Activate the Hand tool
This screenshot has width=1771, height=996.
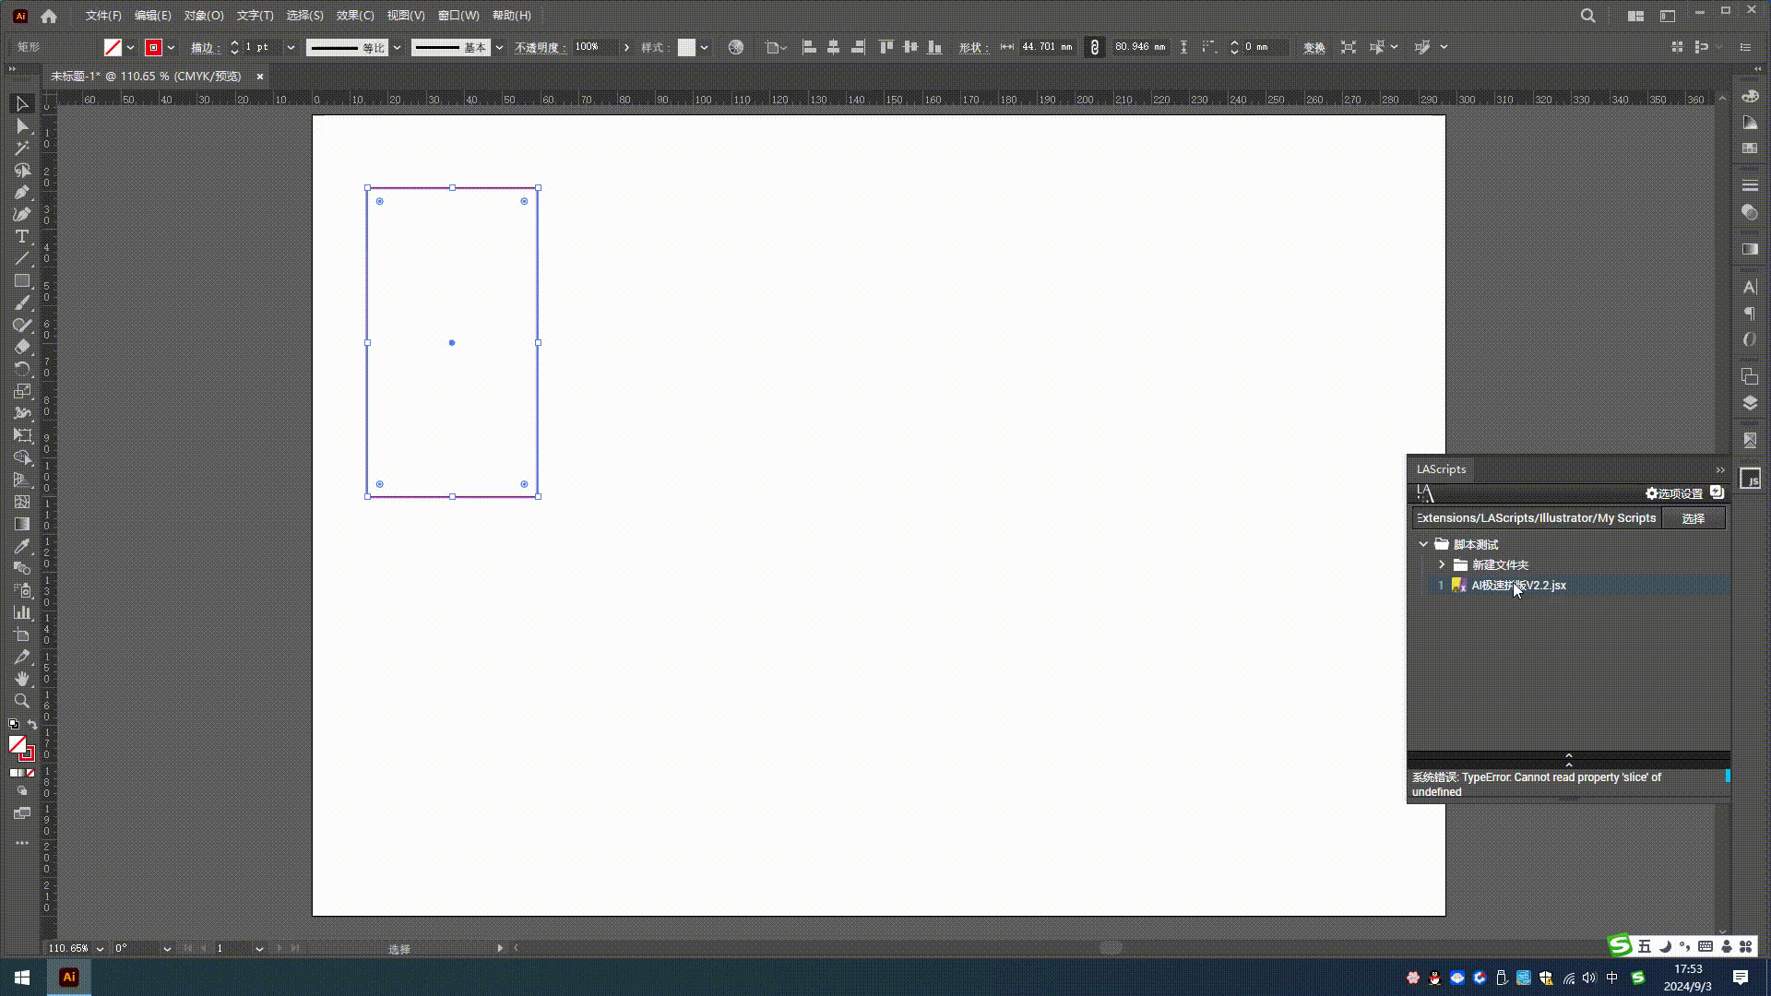[x=21, y=679]
